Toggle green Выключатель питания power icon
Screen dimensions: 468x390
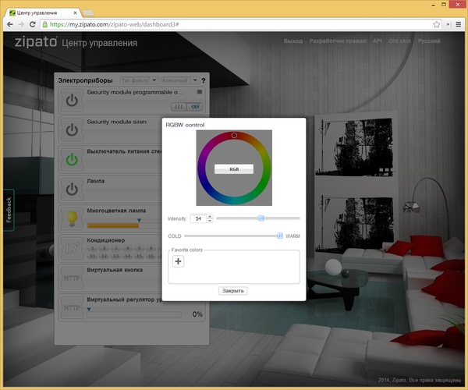click(72, 159)
